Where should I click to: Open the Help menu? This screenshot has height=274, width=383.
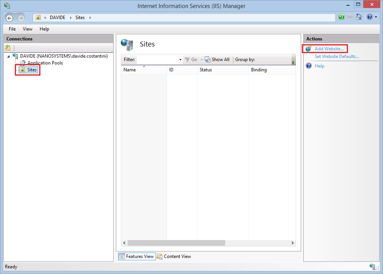coord(44,29)
